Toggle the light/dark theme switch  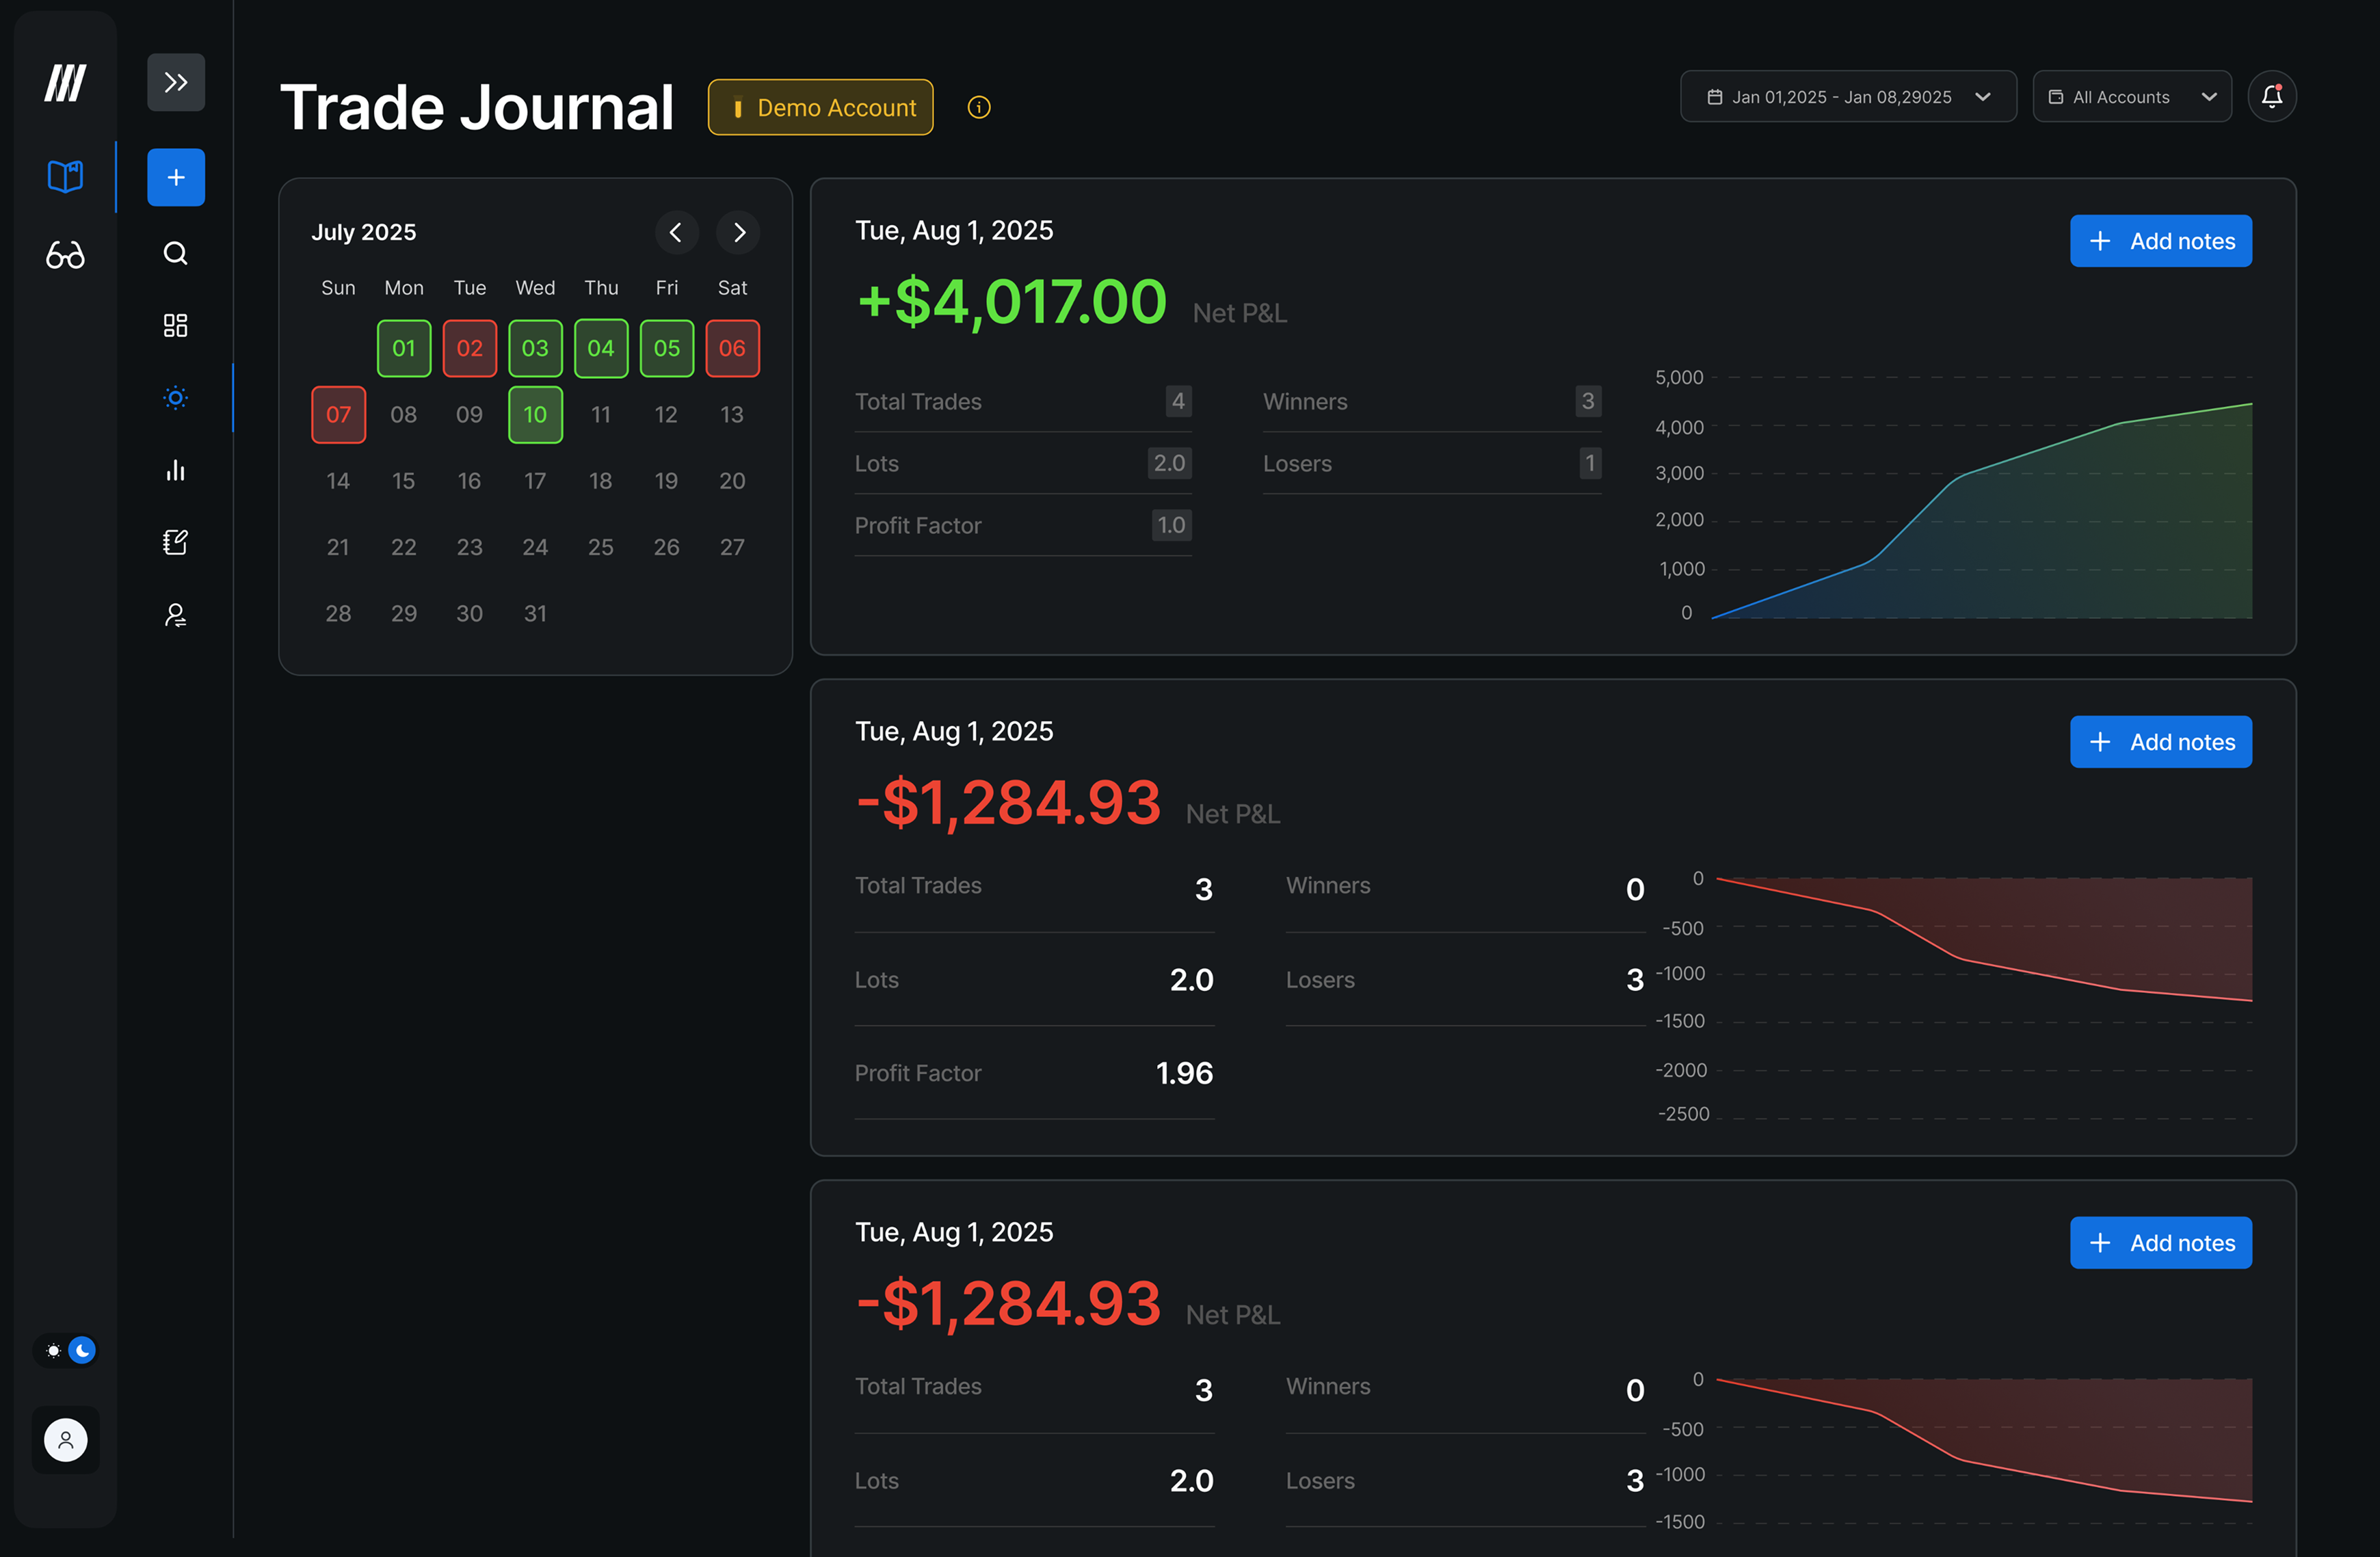click(66, 1350)
